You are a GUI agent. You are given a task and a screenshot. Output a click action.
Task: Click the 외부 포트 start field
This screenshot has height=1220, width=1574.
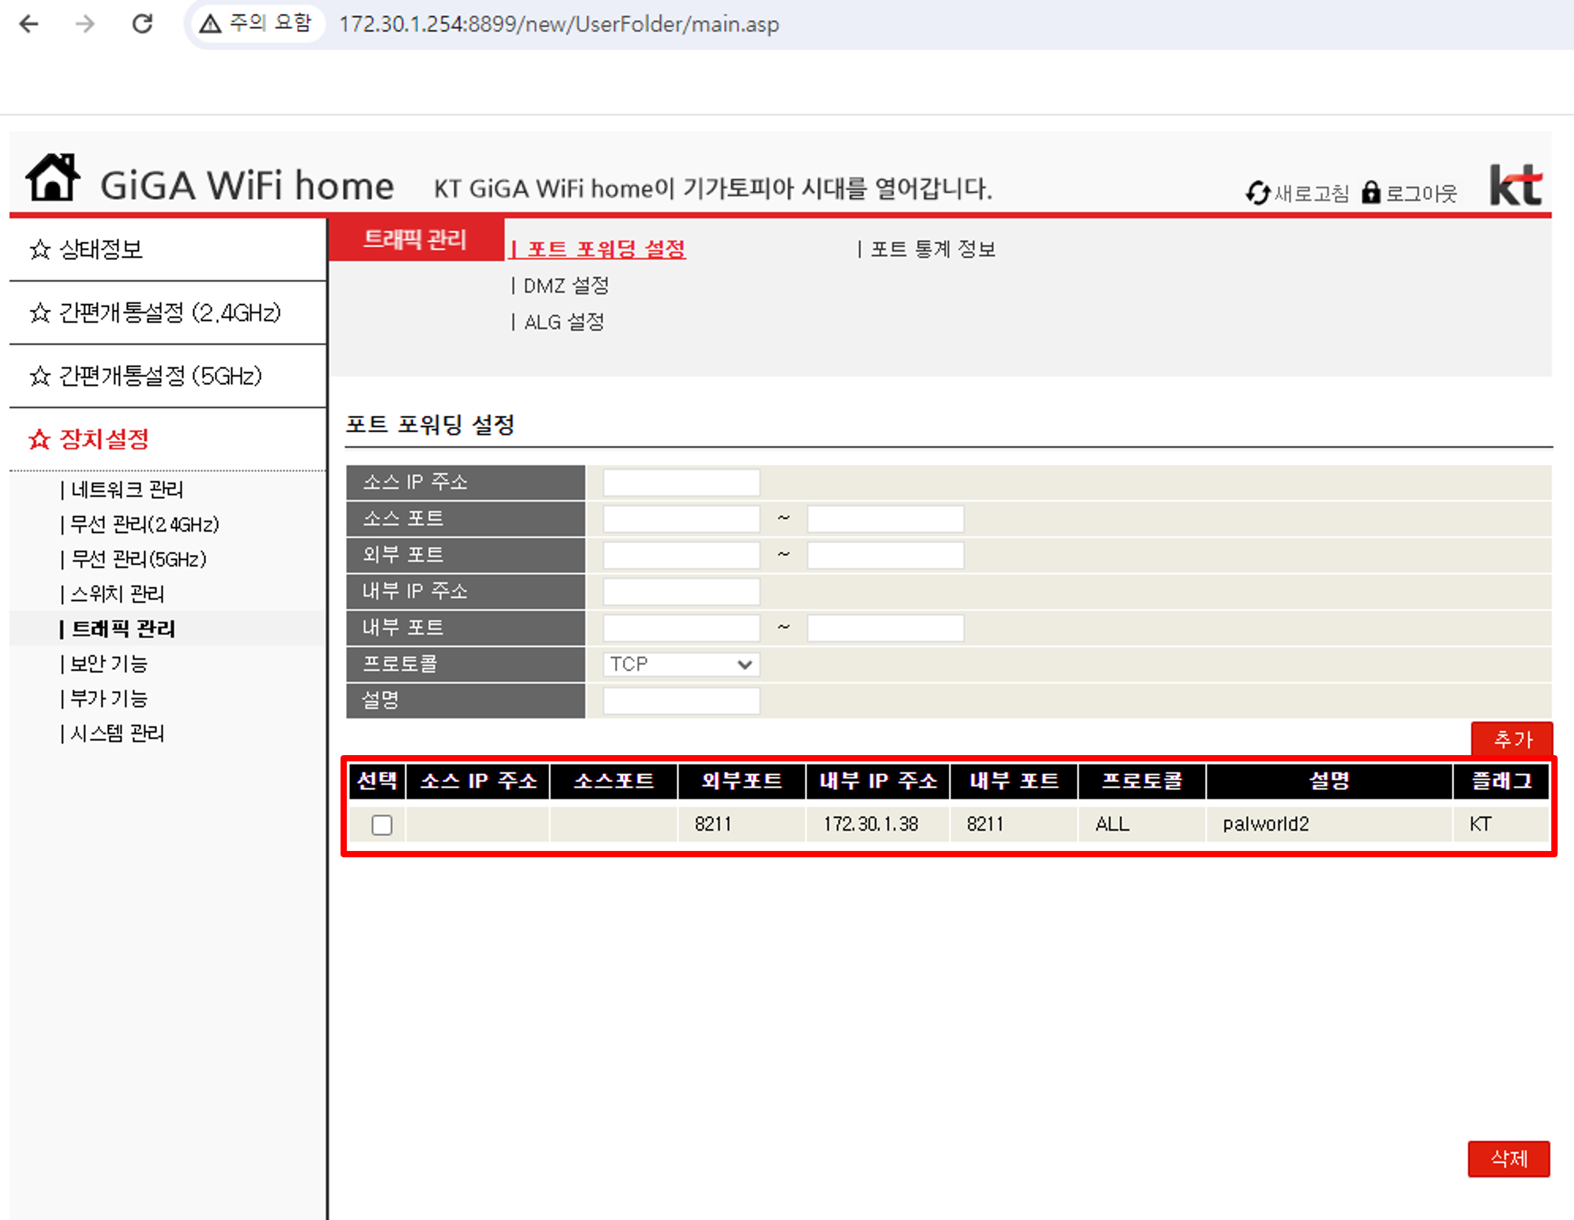click(x=681, y=555)
